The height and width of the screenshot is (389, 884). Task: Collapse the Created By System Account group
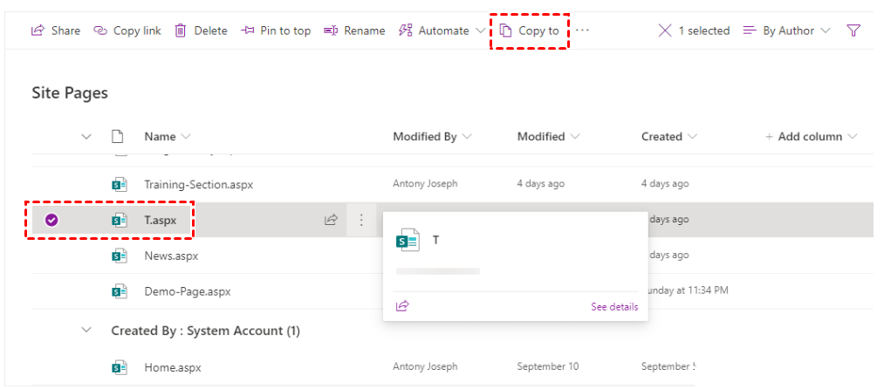coord(86,331)
